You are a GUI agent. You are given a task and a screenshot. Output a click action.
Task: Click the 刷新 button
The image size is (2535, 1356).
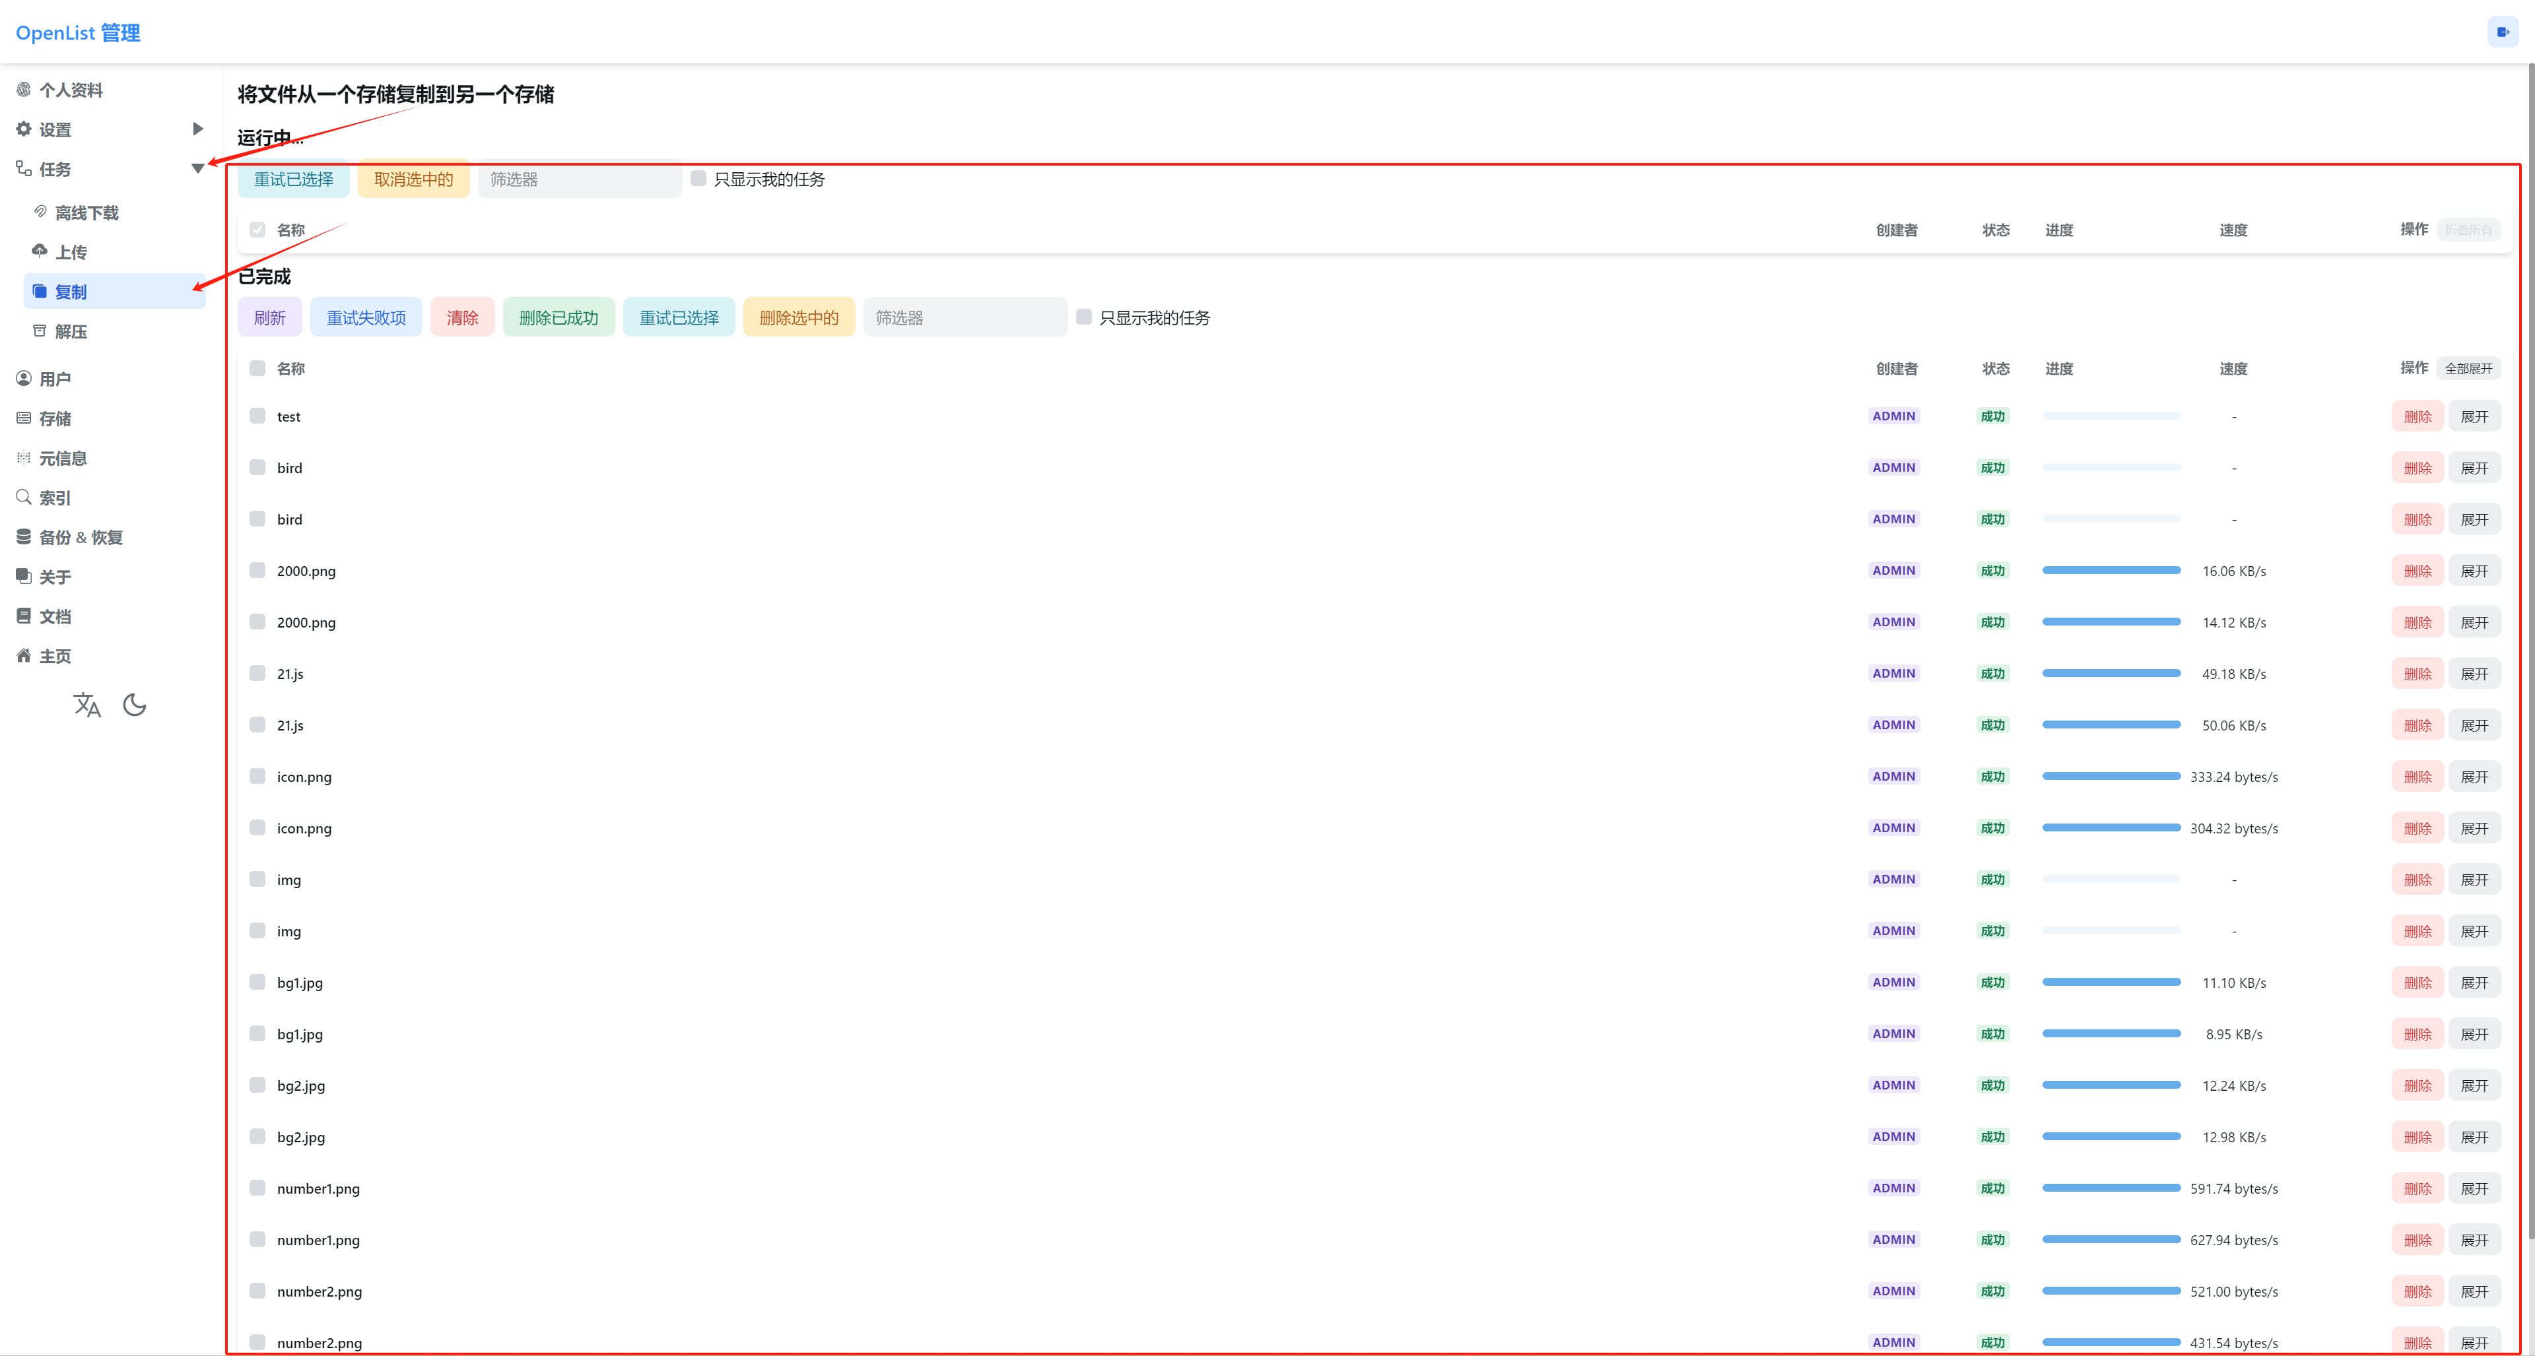coord(269,317)
